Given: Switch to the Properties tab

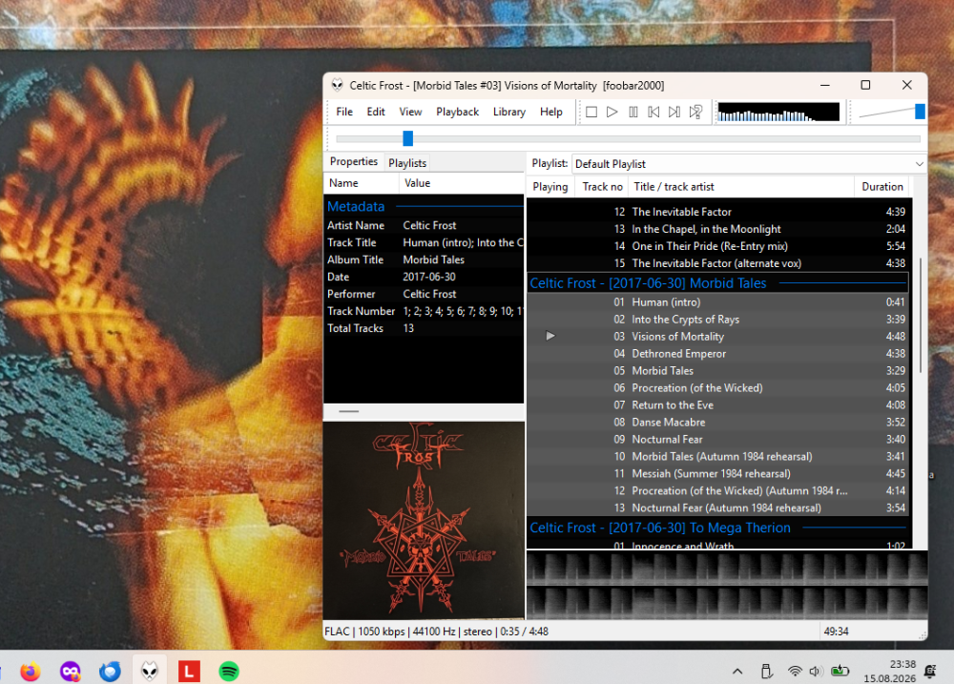Looking at the screenshot, I should 354,161.
